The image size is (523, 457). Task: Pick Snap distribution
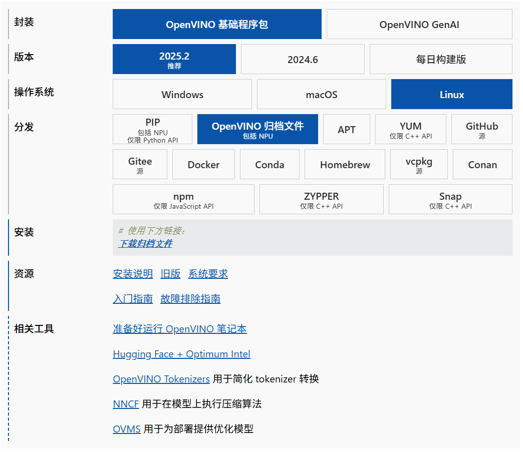[450, 199]
